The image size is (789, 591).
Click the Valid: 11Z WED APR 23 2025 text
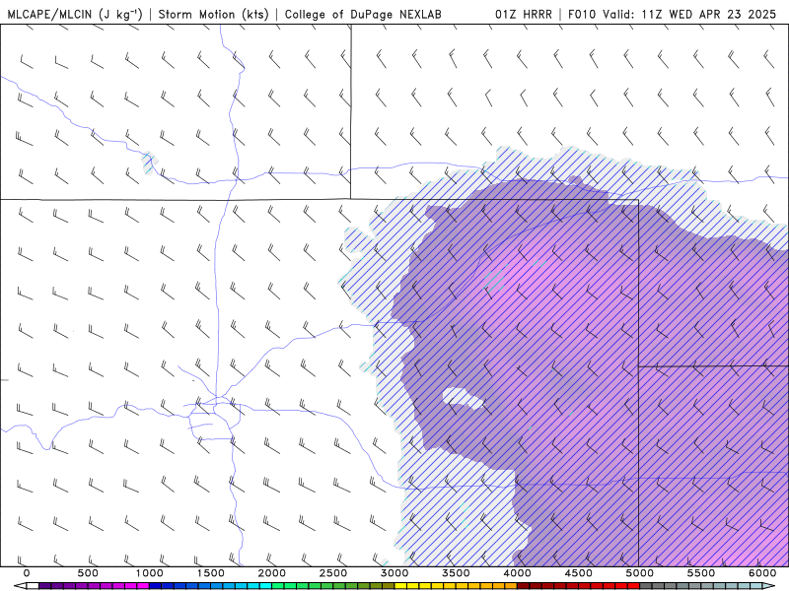click(689, 14)
